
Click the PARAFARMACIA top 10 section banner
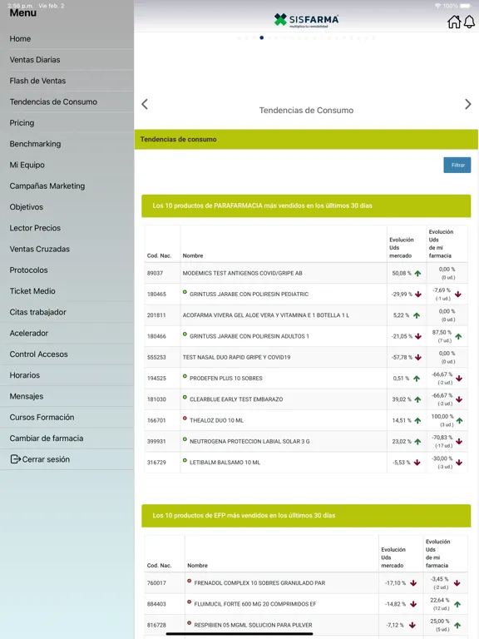[306, 206]
